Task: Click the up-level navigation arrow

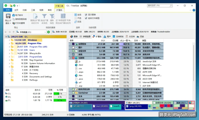Action: click(13, 32)
